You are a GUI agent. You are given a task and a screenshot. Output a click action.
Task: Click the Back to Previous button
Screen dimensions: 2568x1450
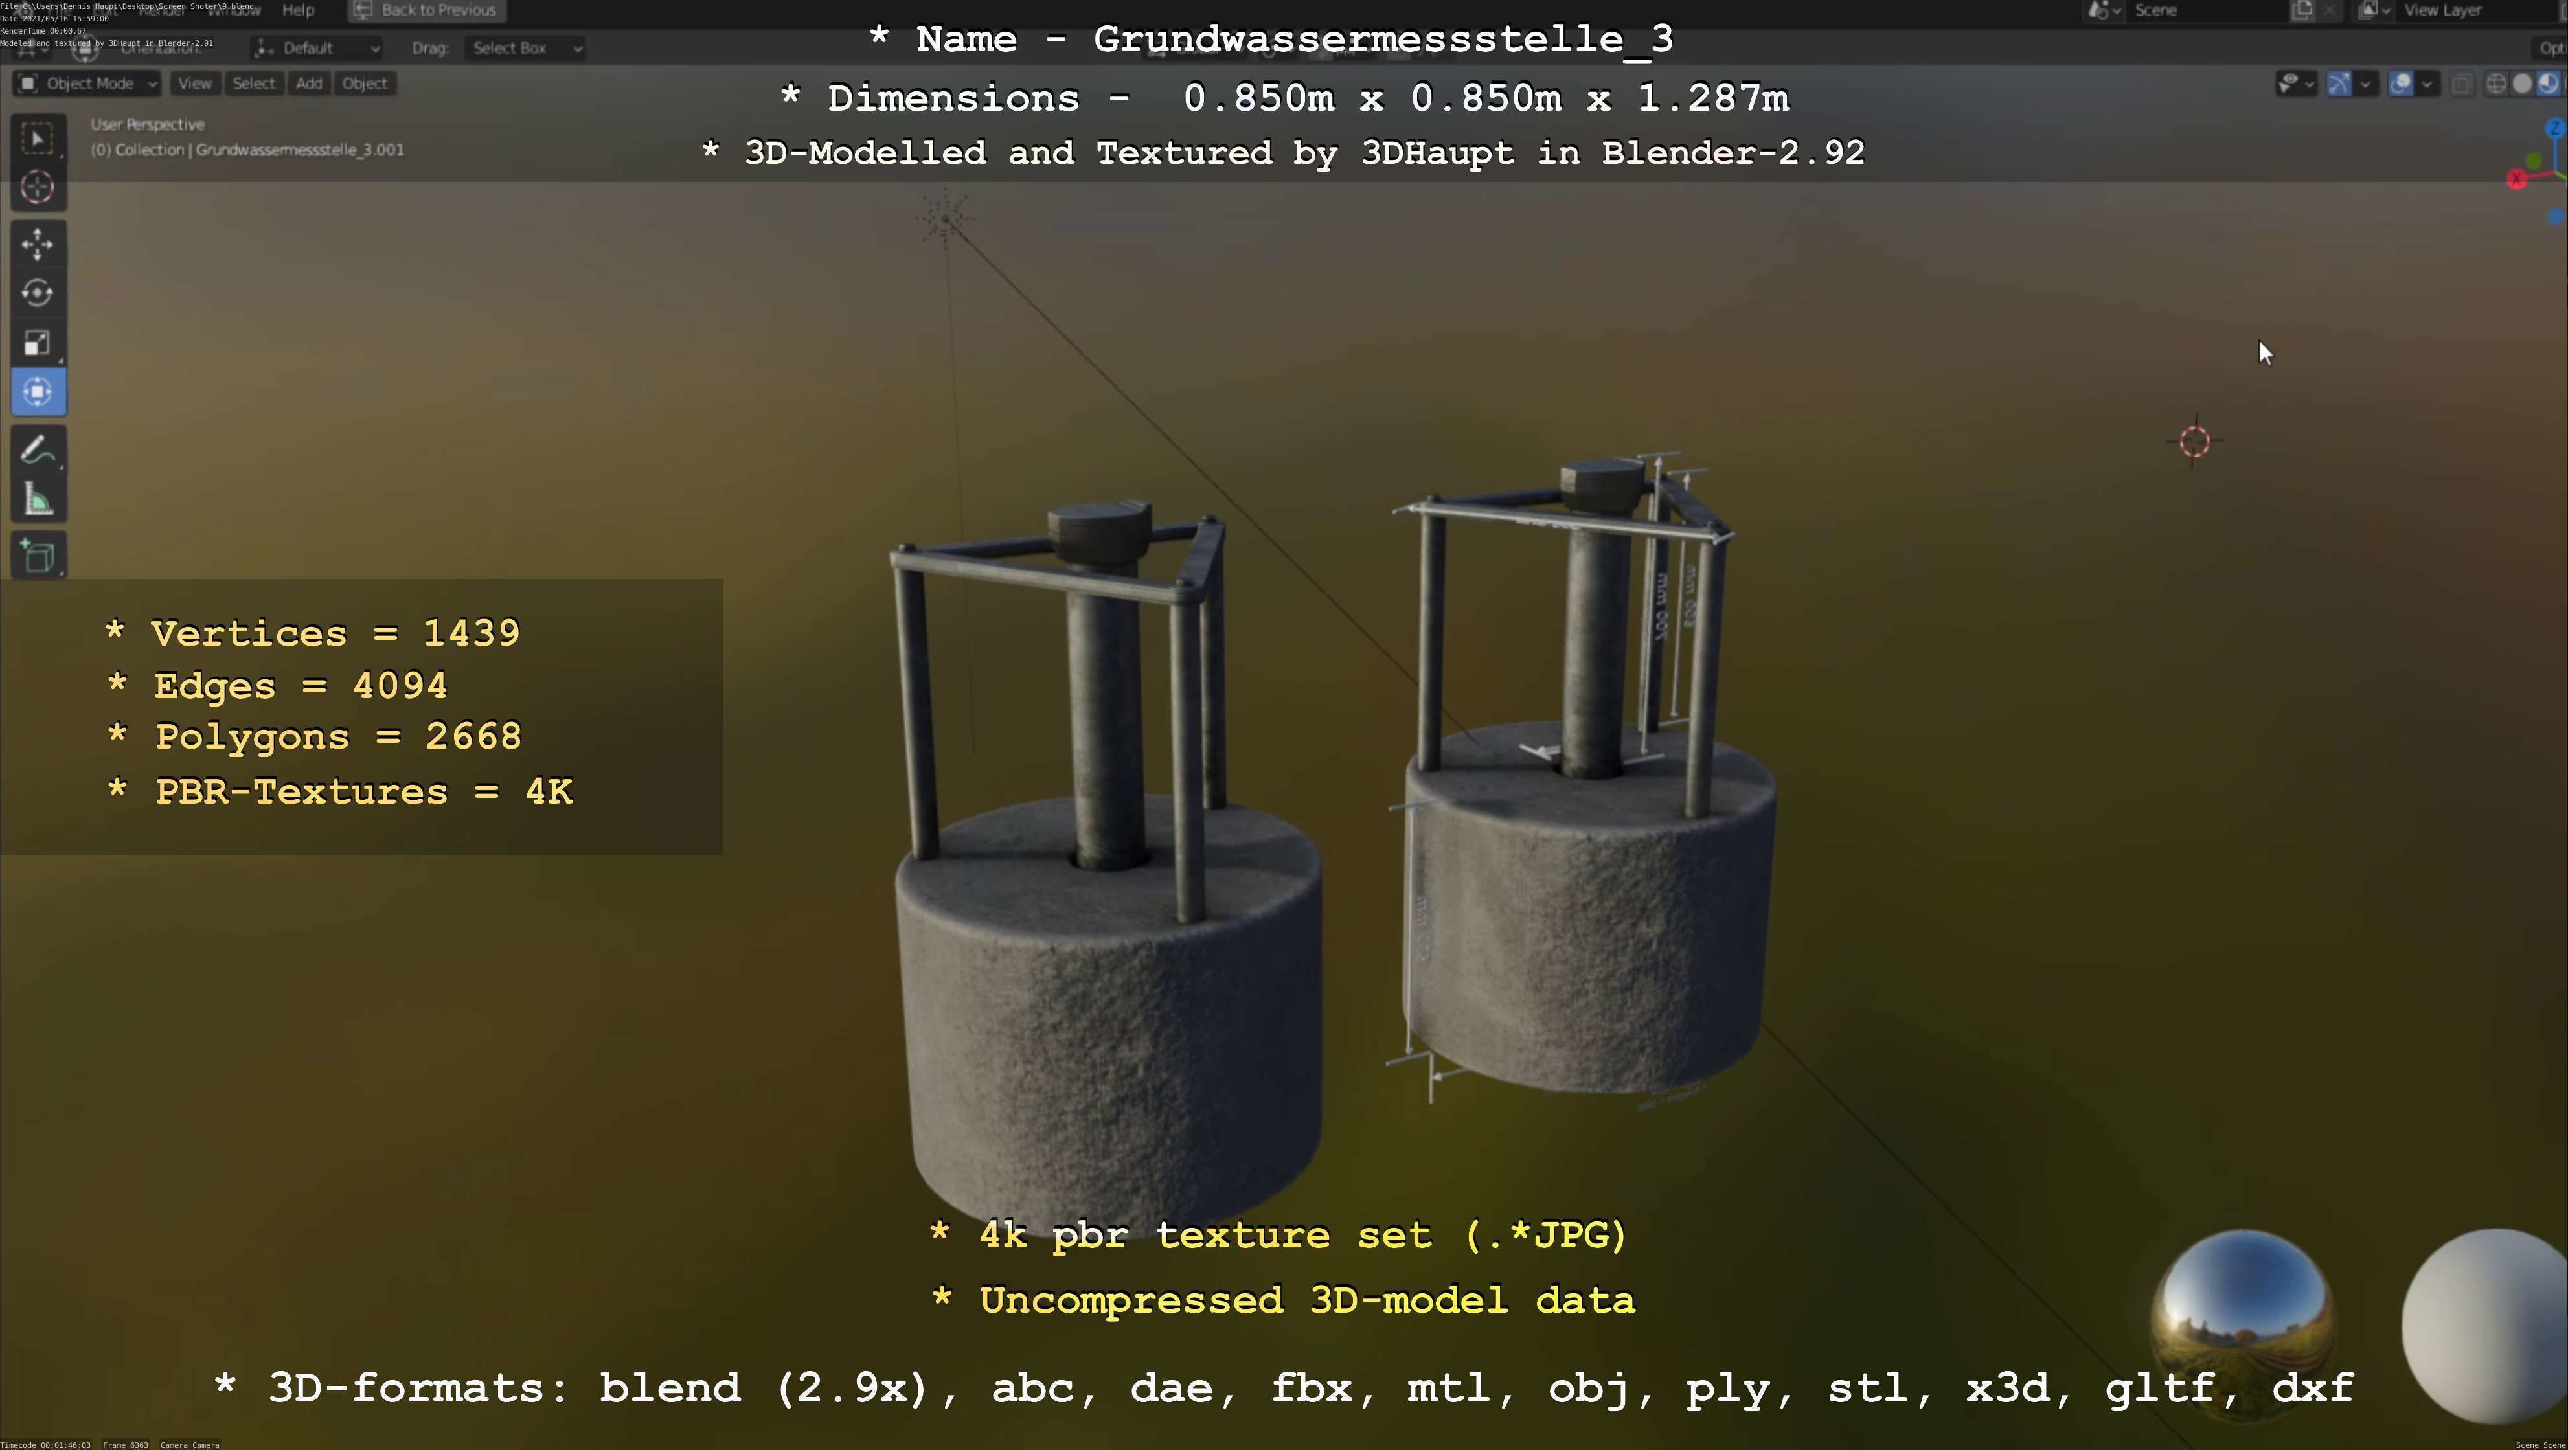427,10
